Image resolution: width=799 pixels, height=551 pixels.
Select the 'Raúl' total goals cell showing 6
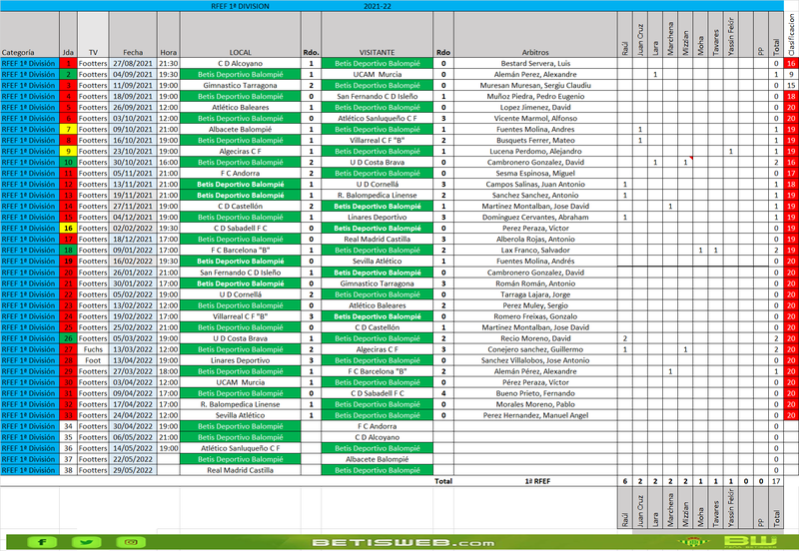pyautogui.click(x=625, y=481)
